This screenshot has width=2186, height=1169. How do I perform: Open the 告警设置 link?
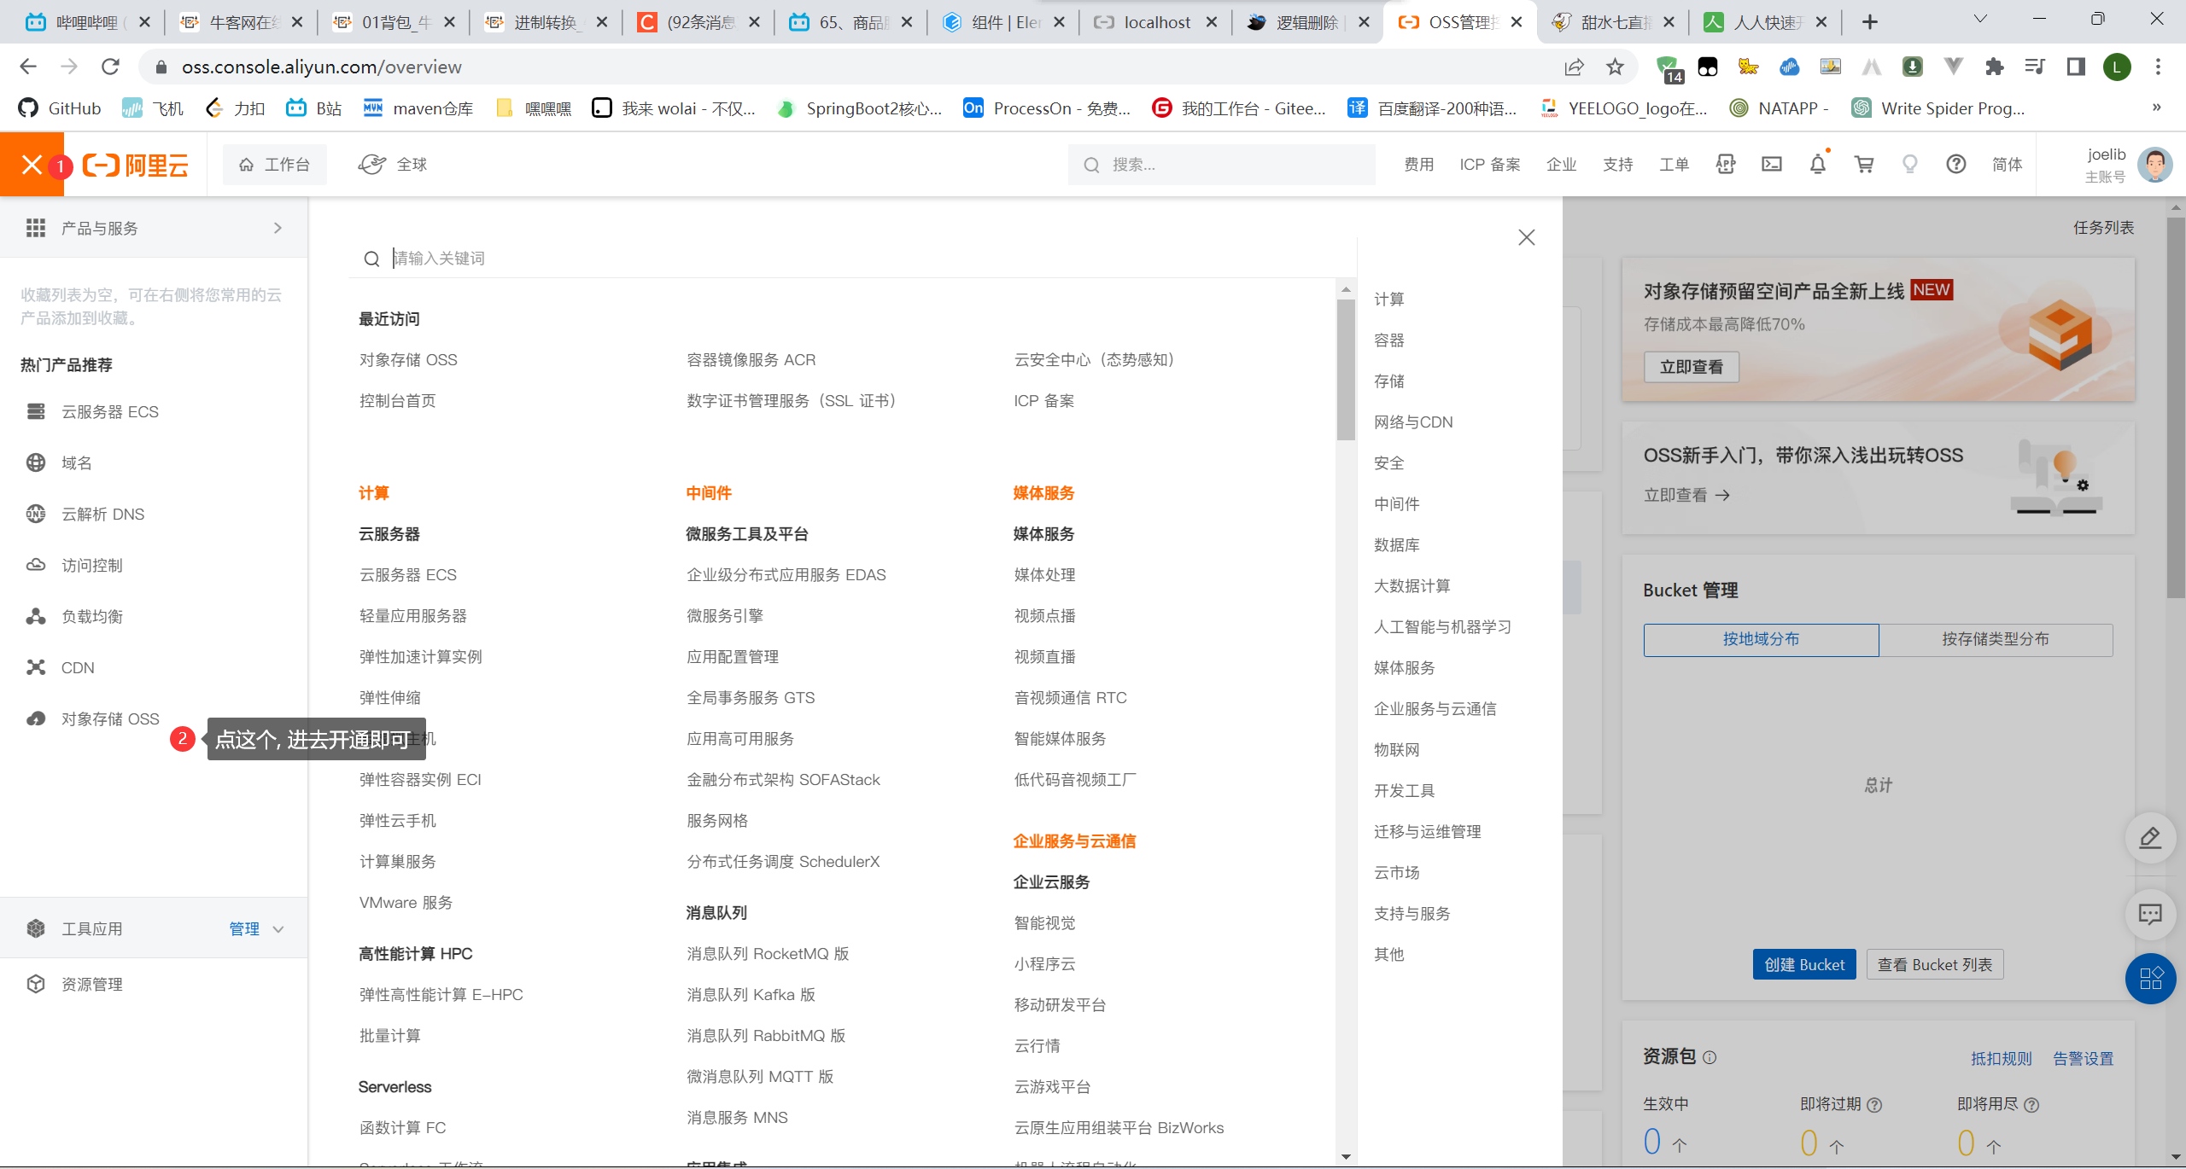click(x=2083, y=1058)
